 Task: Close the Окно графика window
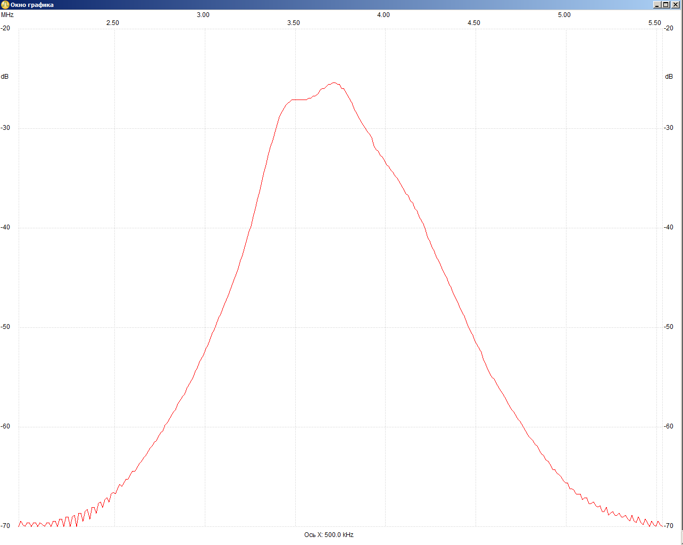tap(675, 5)
